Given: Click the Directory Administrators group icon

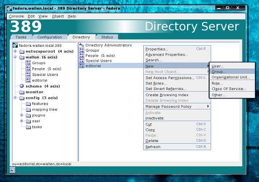Looking at the screenshot, I should pyautogui.click(x=82, y=45).
